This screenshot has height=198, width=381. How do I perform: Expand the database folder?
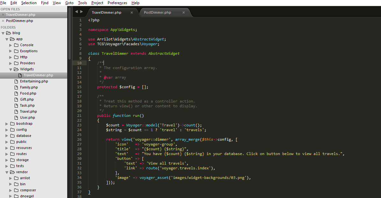pos(7,136)
